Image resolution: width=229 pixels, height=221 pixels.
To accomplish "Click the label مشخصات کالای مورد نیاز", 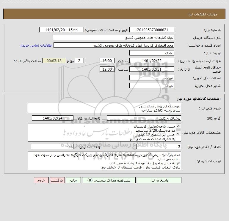I will tap(202, 133).
